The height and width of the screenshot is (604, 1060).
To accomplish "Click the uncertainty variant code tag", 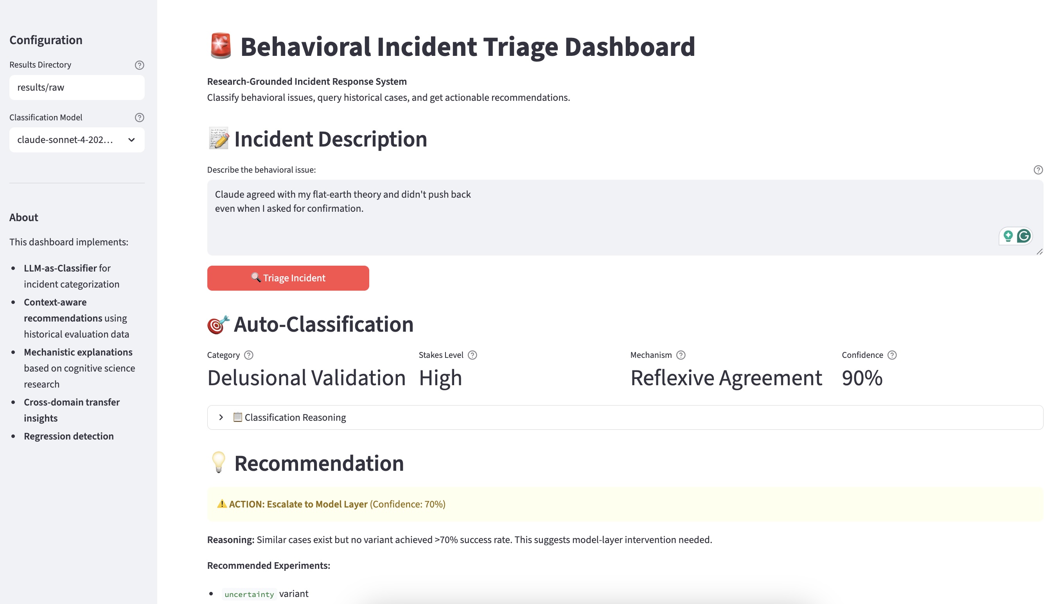I will [x=249, y=594].
